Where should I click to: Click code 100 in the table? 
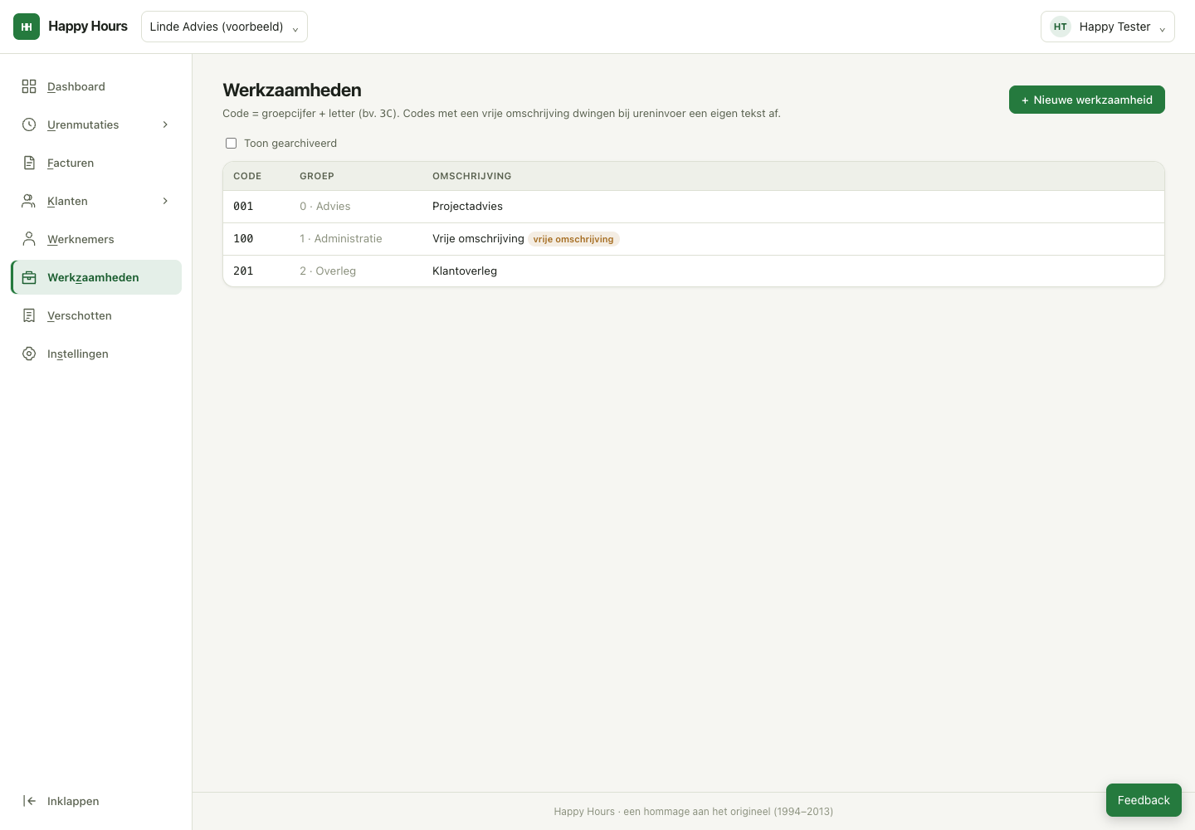tap(243, 239)
